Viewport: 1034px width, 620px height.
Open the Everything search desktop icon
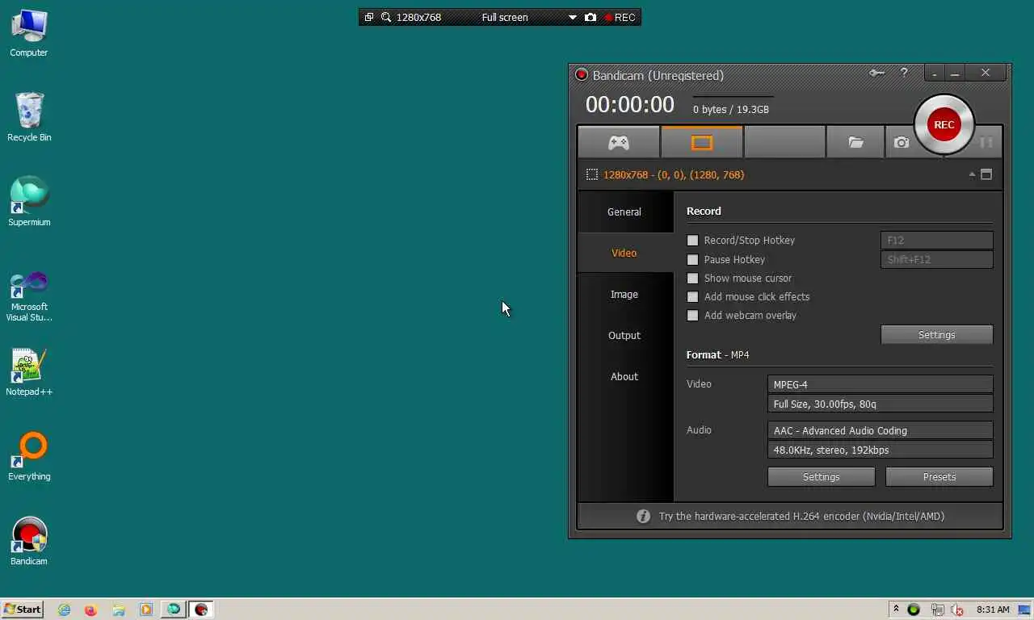point(29,456)
